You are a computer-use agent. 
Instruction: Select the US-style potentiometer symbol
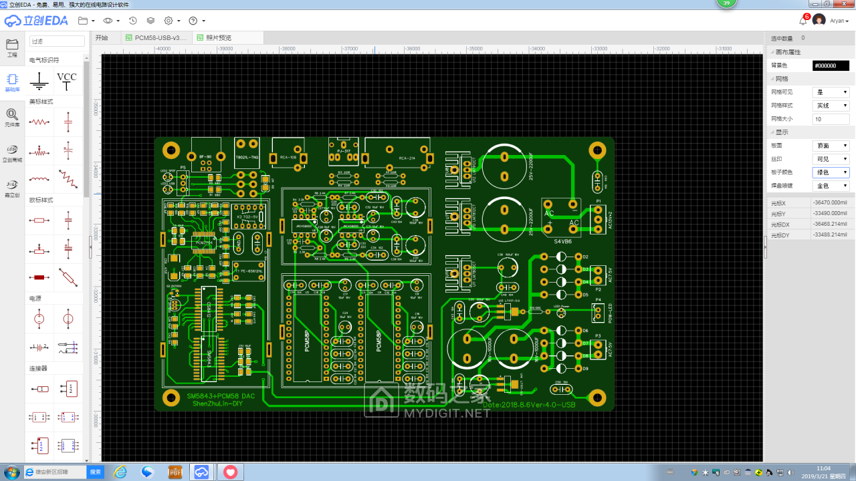(40, 151)
